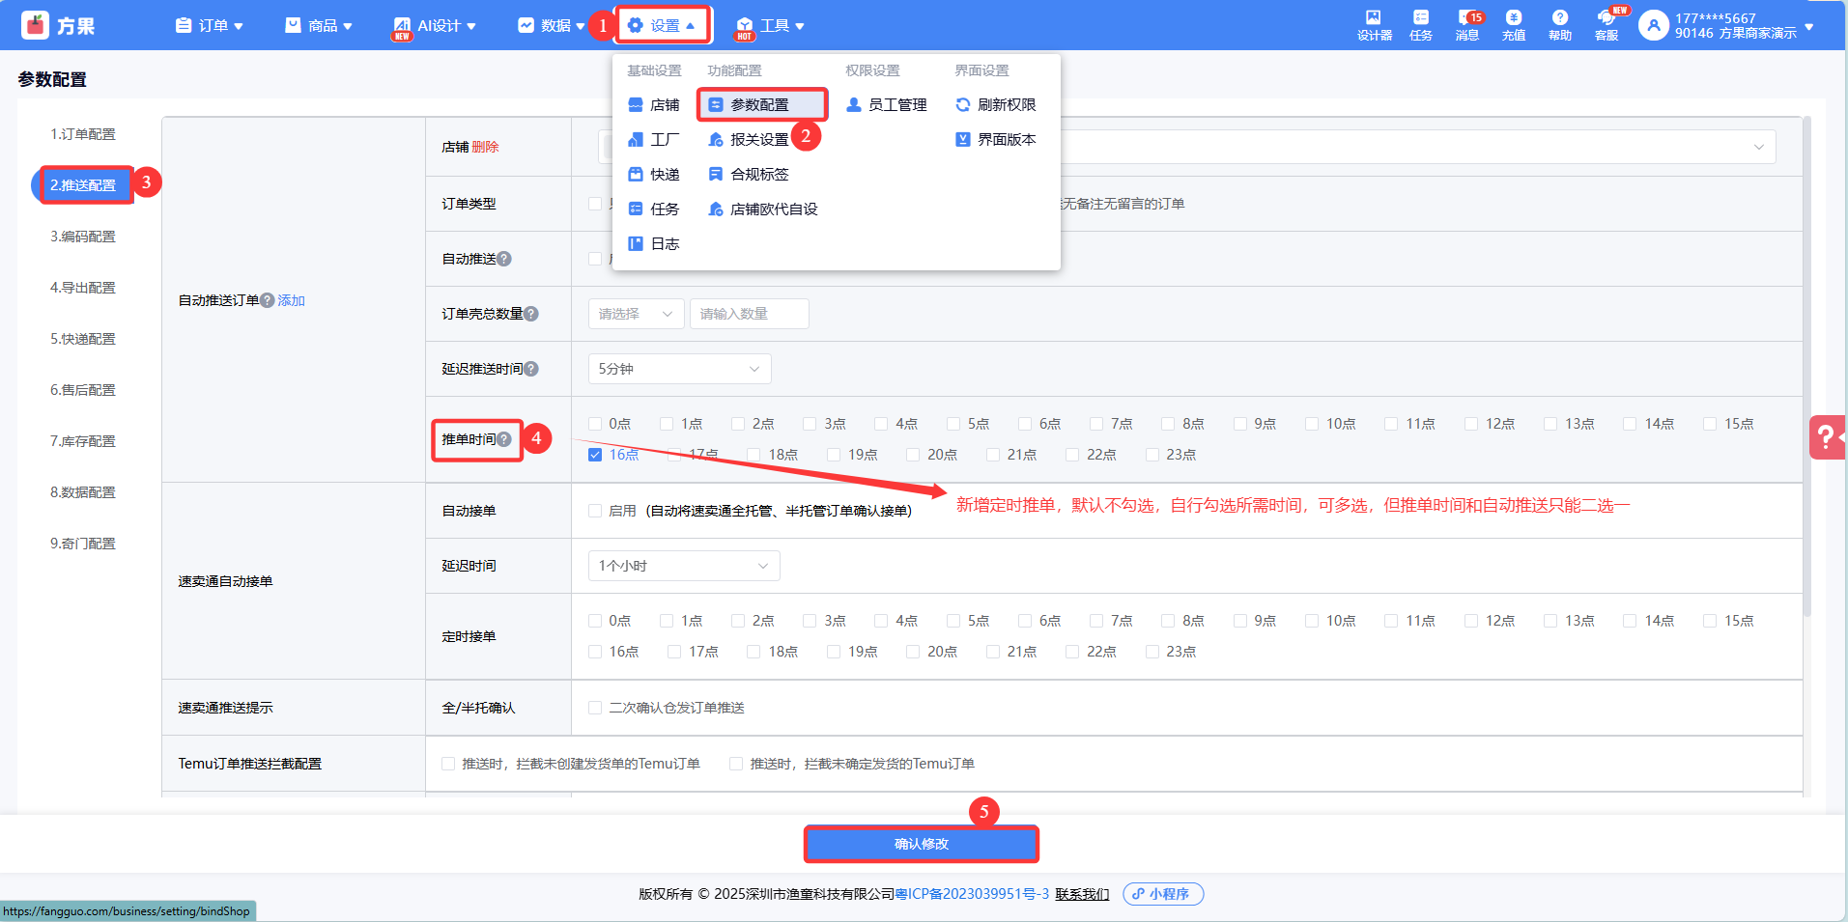Switch to 3.编码配置 tab
The image size is (1848, 922).
tap(83, 237)
